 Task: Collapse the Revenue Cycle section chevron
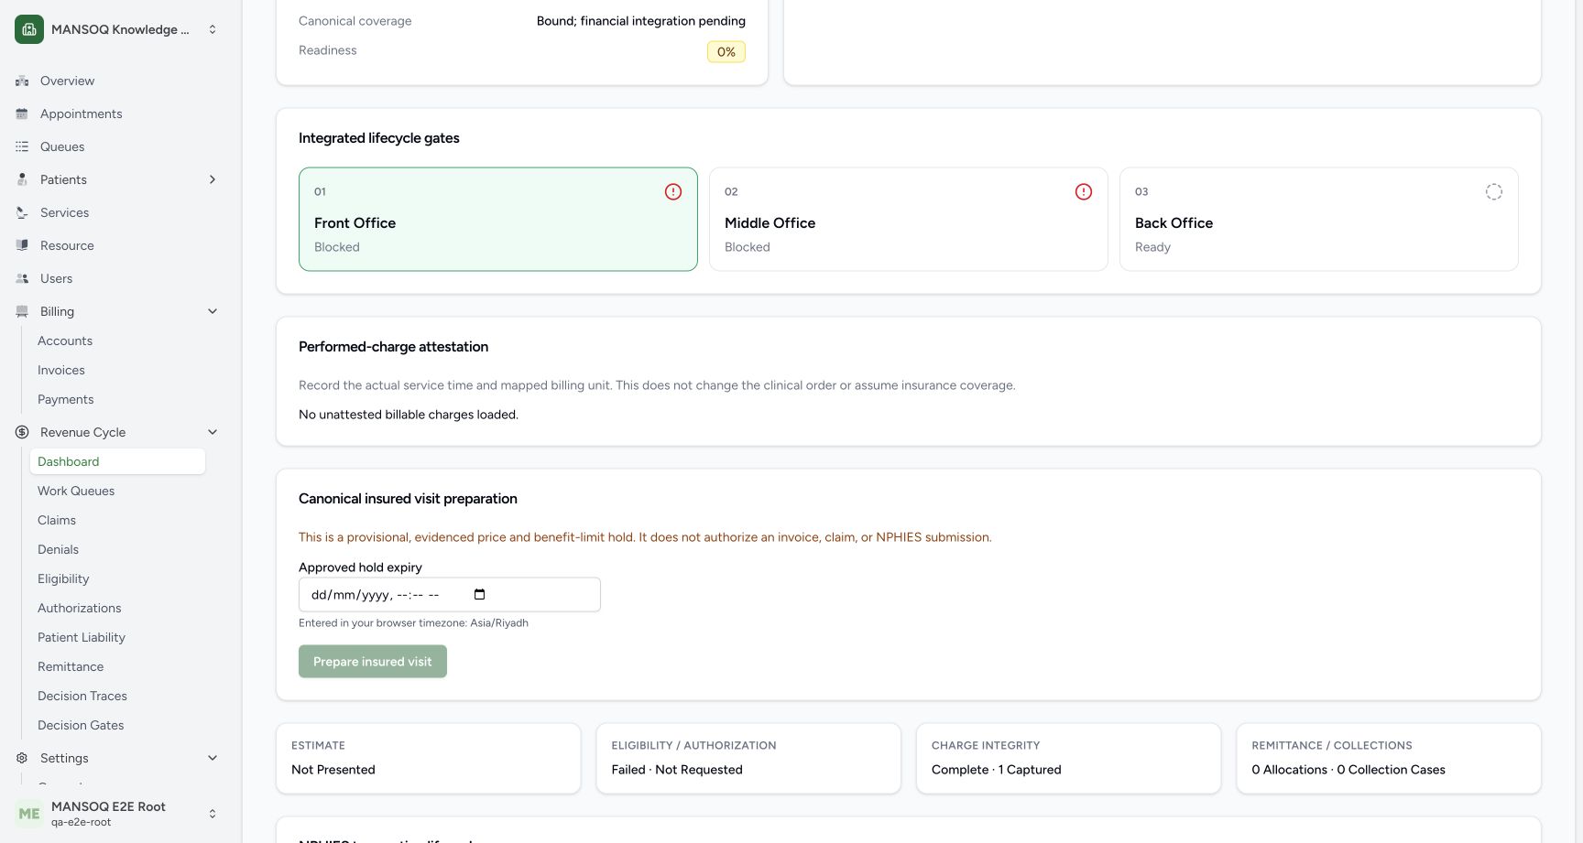(x=213, y=432)
